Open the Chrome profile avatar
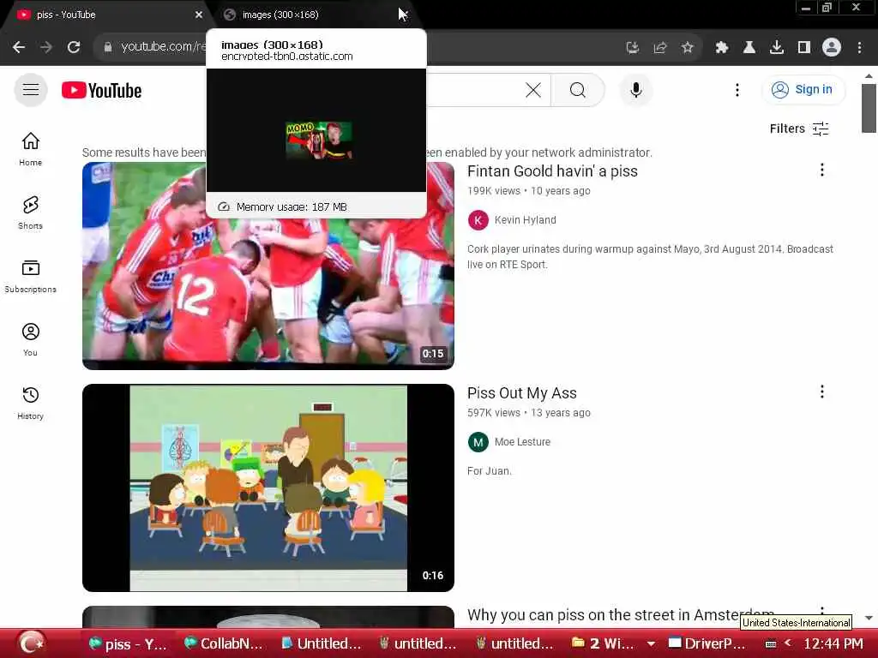The image size is (878, 658). [832, 48]
